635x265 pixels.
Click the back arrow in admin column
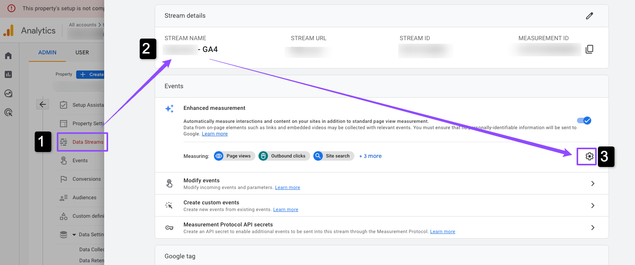point(43,104)
